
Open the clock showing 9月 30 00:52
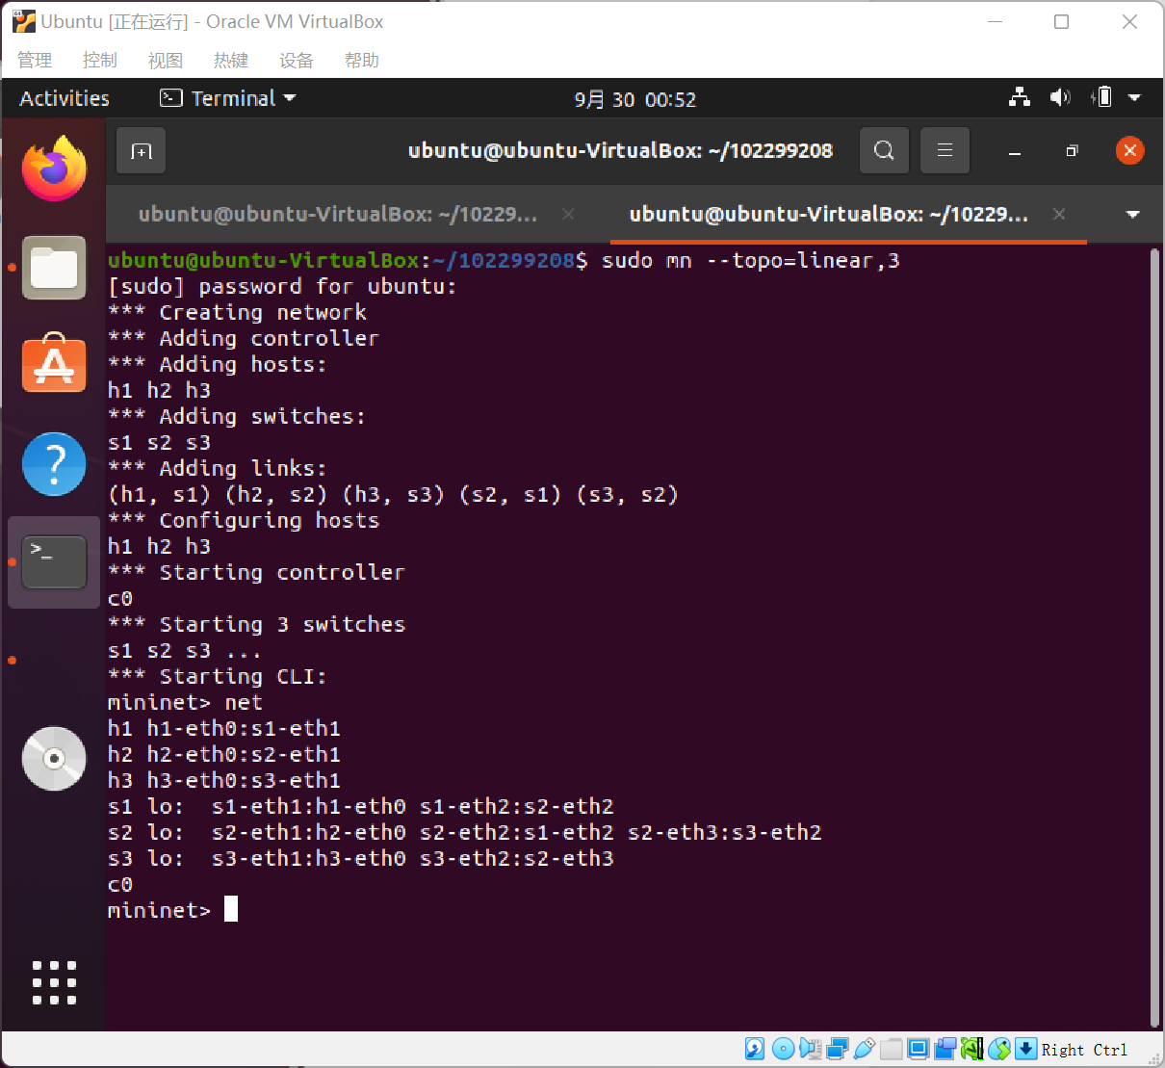click(x=634, y=99)
